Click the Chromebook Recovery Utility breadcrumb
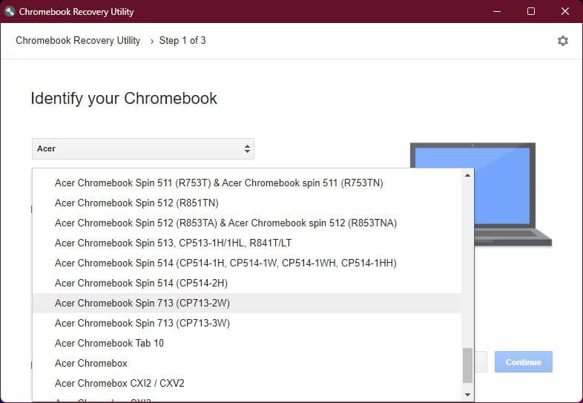Viewport: 583px width, 403px height. pos(78,41)
